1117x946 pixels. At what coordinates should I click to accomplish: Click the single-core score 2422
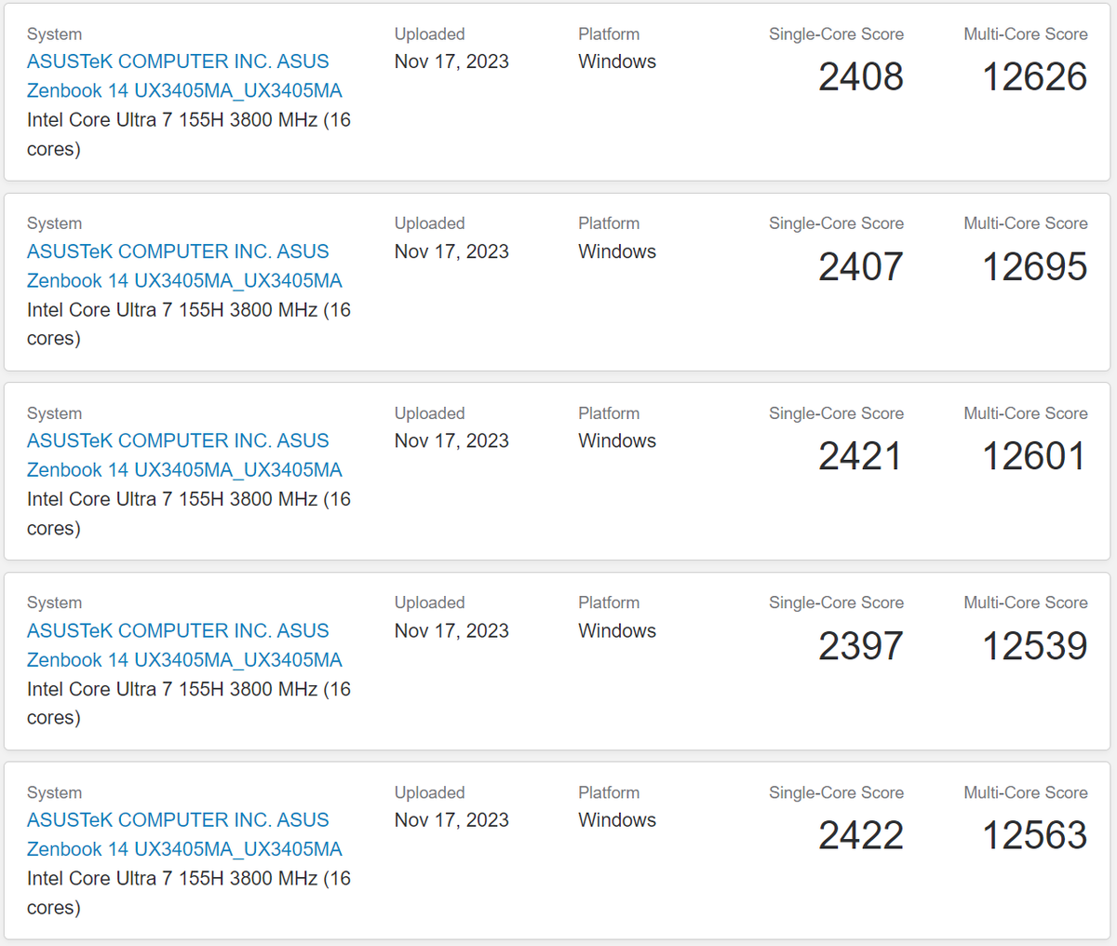coord(861,835)
